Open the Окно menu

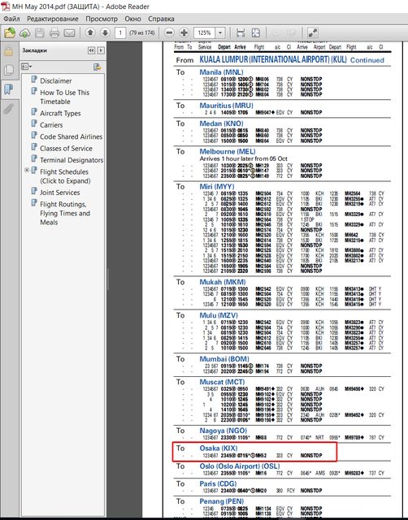pyautogui.click(x=132, y=19)
